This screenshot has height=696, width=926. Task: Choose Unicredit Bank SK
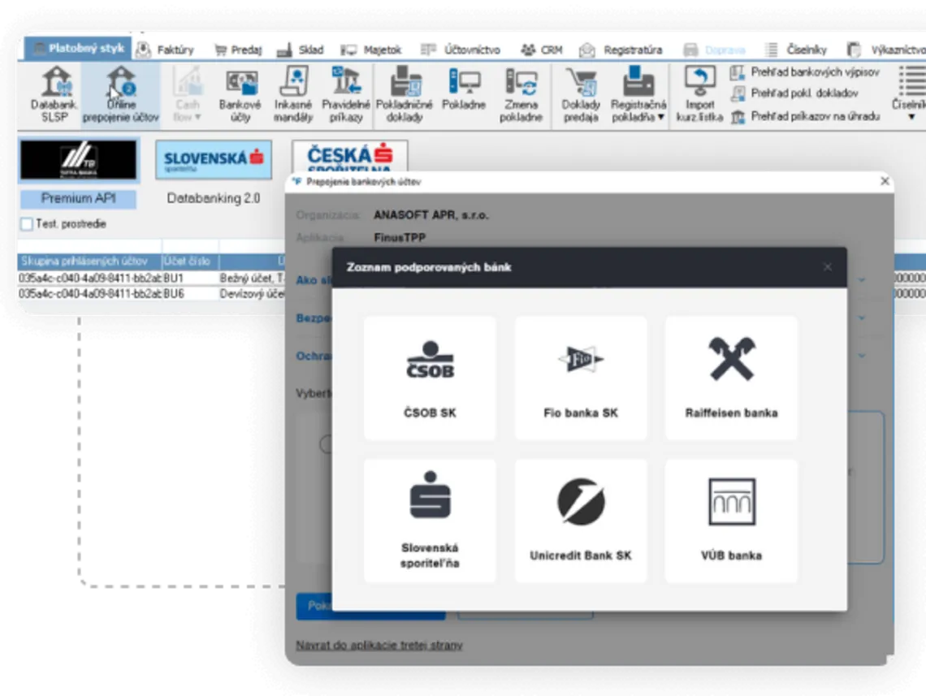(x=581, y=521)
